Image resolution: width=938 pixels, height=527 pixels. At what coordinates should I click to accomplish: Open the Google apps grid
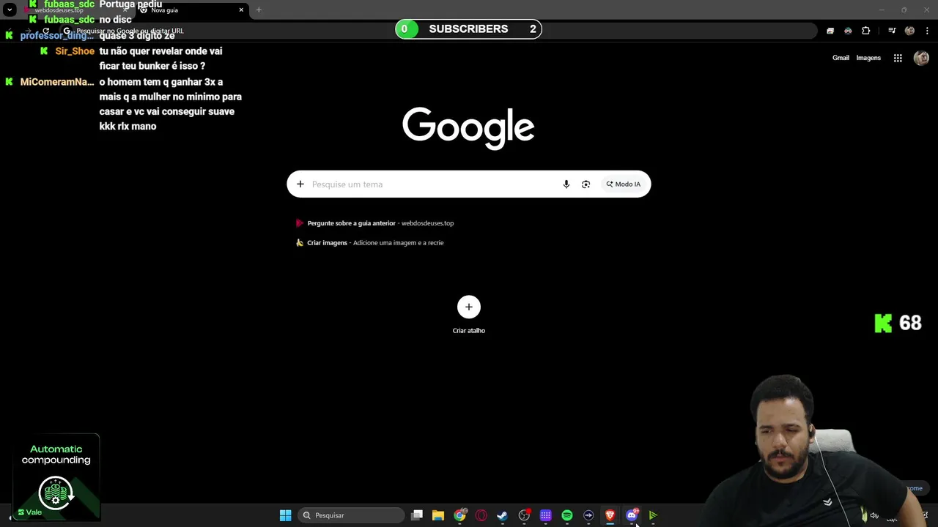pos(898,58)
